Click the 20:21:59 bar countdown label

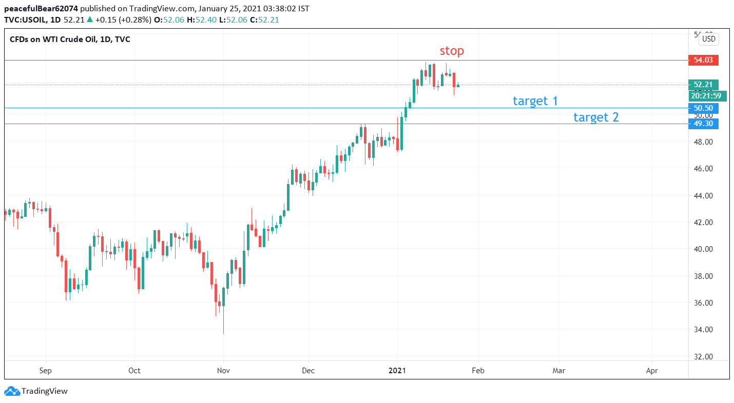(706, 95)
